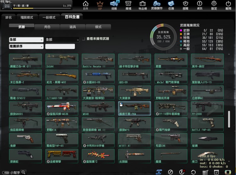Select the 角色 category tab

coord(47,27)
